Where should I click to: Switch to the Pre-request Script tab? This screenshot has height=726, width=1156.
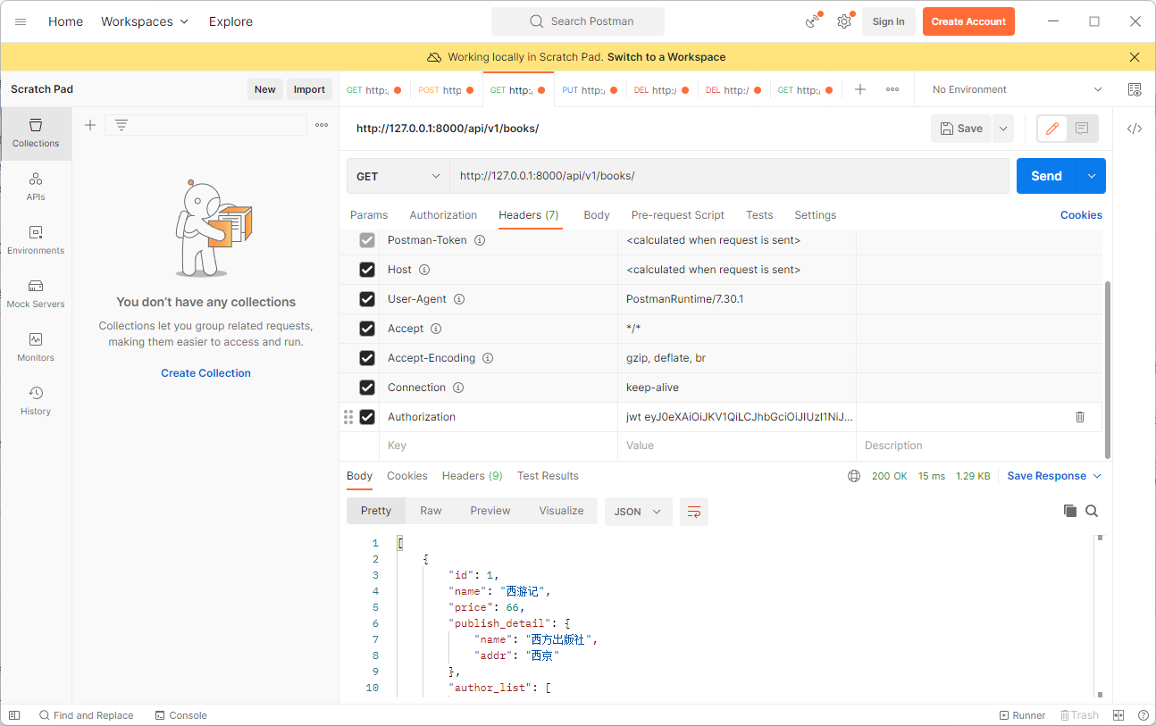point(678,215)
